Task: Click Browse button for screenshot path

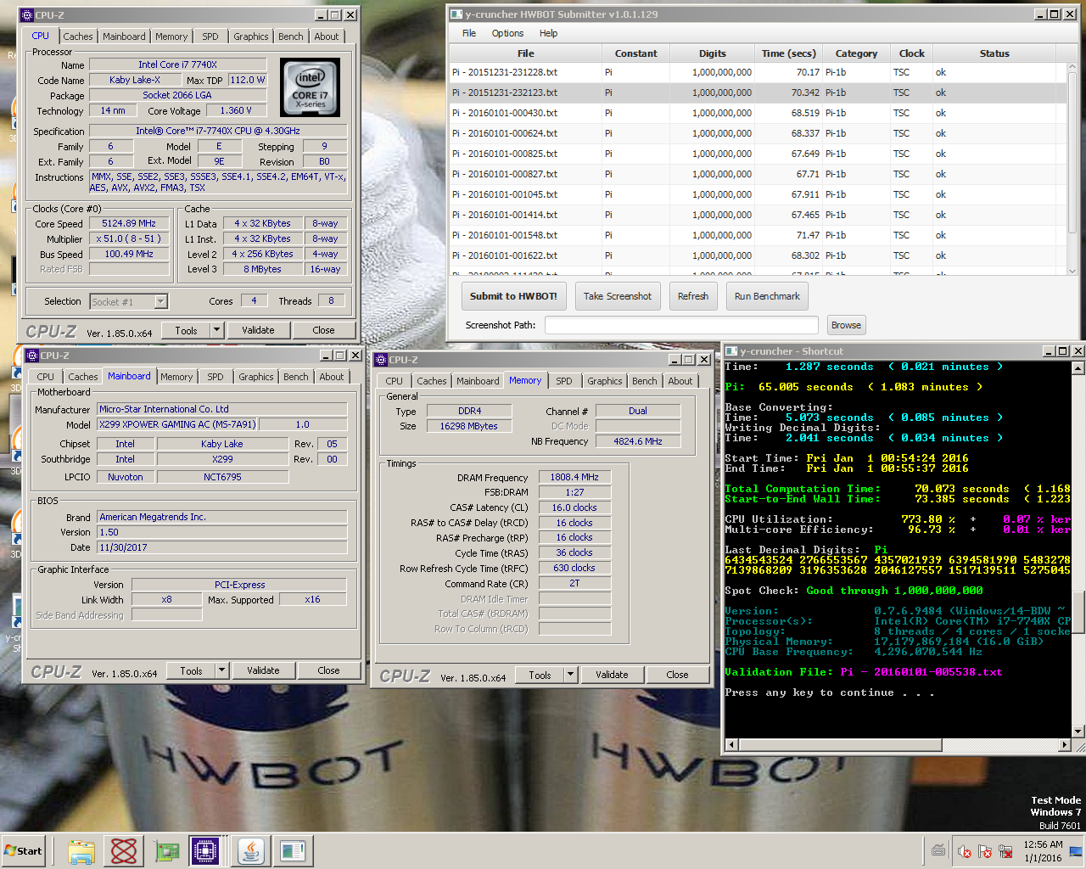Action: (846, 325)
